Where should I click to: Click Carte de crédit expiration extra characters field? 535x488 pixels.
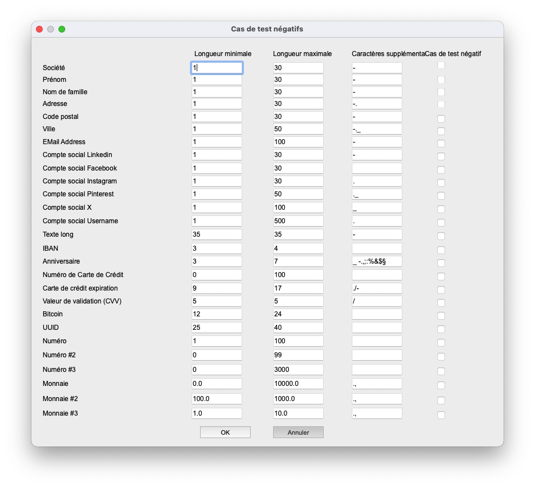coord(377,288)
